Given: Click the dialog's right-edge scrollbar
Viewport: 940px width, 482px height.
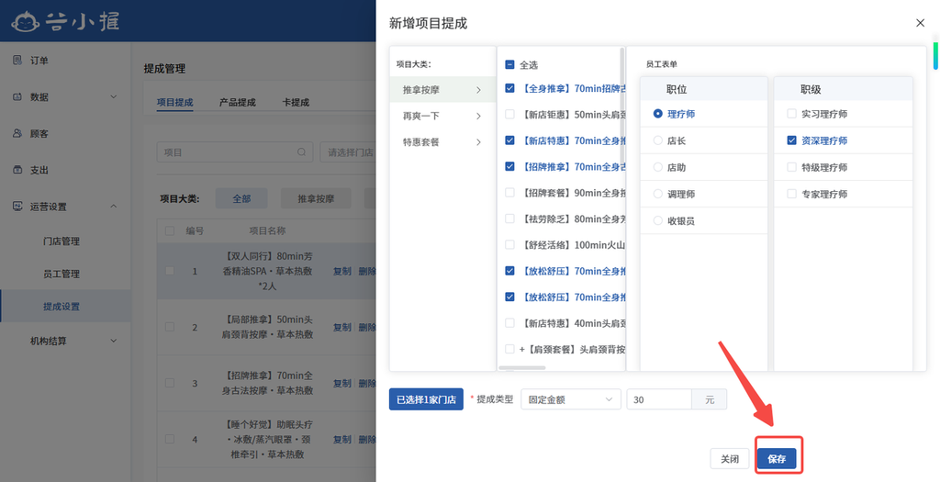Looking at the screenshot, I should (x=935, y=56).
